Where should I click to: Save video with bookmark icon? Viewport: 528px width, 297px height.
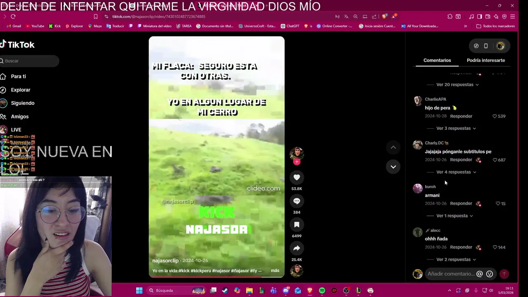coord(297,224)
